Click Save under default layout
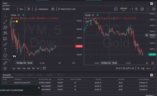The height and width of the screenshot is (96, 157). point(124,10)
